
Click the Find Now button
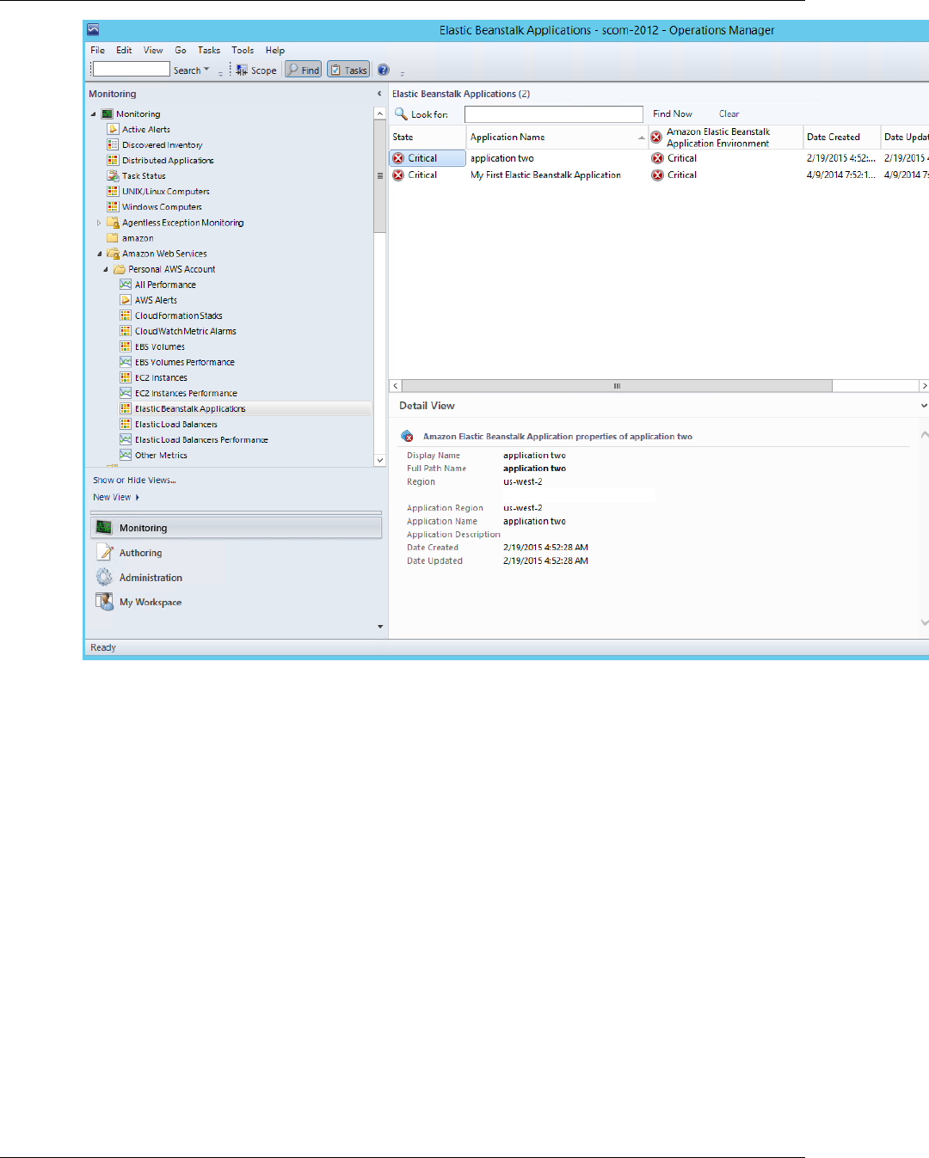[x=673, y=113]
